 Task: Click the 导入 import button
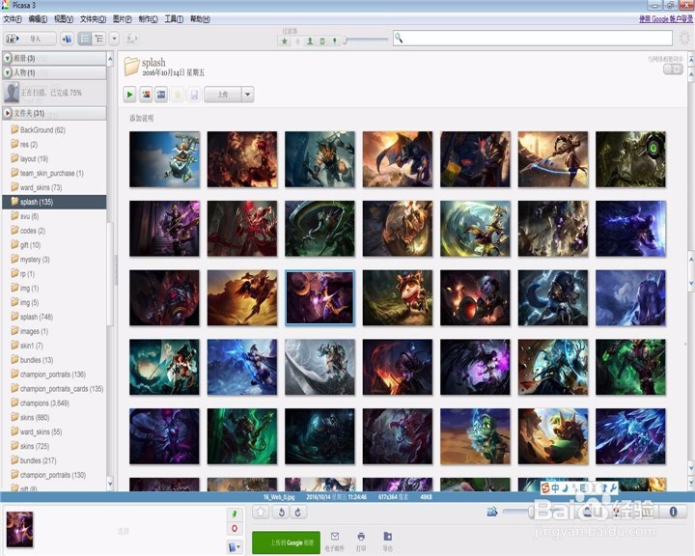[30, 39]
